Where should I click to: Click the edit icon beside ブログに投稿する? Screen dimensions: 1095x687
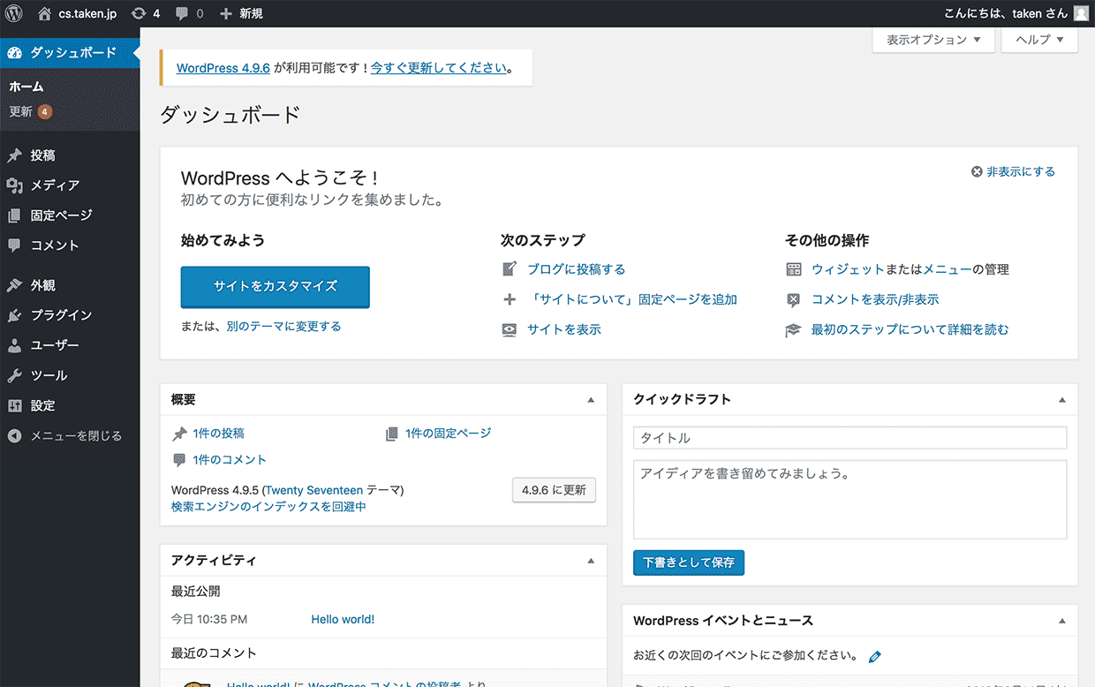[x=510, y=269]
